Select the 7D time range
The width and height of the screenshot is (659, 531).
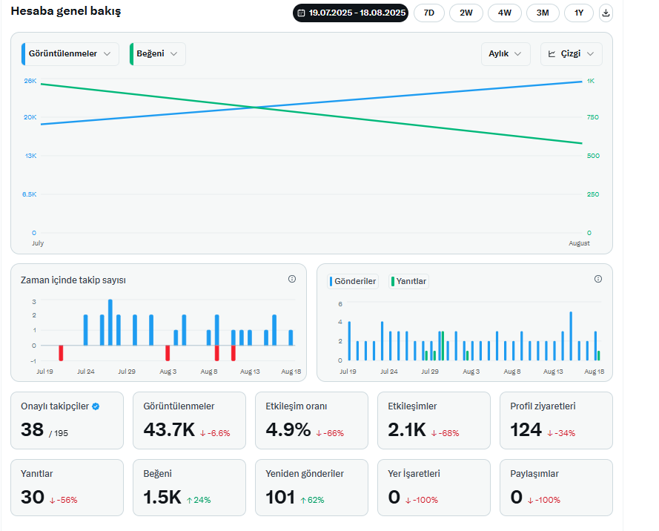coord(428,13)
